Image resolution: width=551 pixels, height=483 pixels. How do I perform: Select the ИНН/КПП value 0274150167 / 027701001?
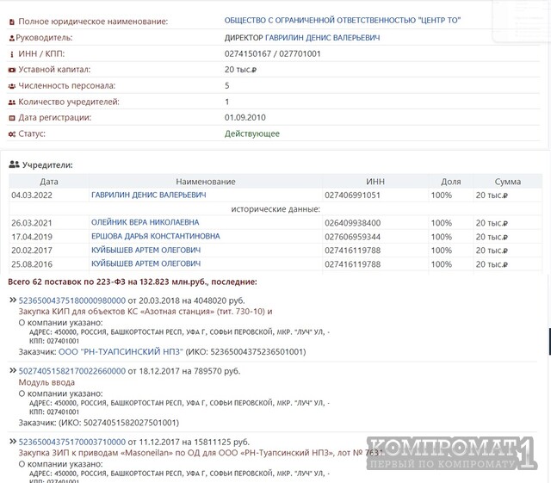(272, 53)
